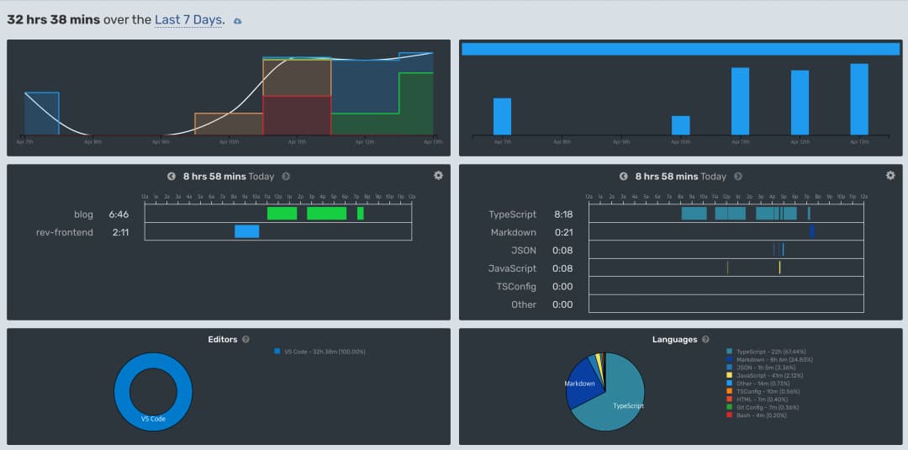Click the 32 hrs 38 mins total

tap(53, 19)
